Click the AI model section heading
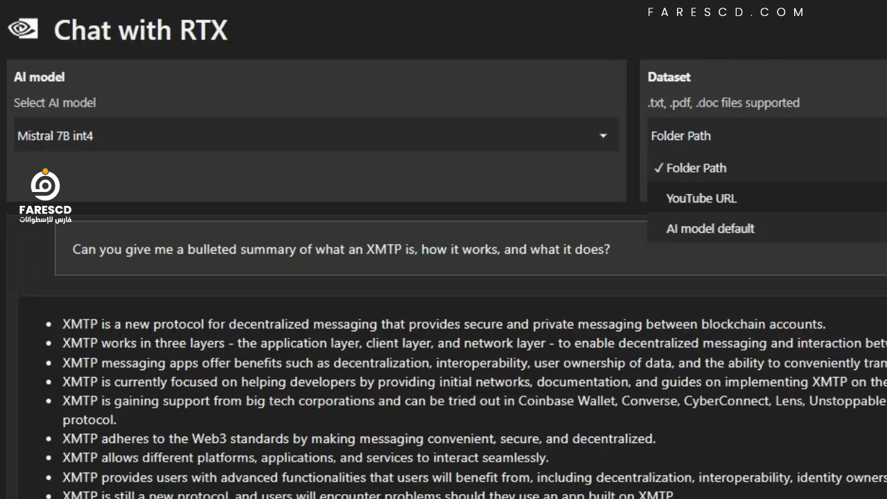The image size is (887, 499). pyautogui.click(x=39, y=77)
